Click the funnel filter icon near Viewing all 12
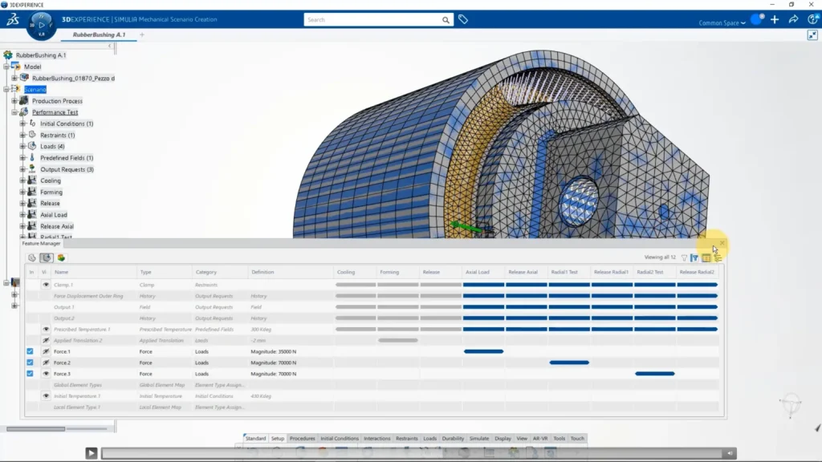The height and width of the screenshot is (462, 822). [x=684, y=257]
